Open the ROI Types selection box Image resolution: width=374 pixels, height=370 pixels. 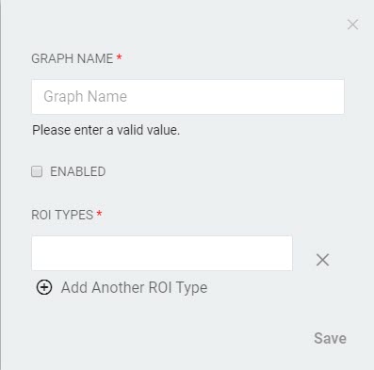(x=162, y=253)
